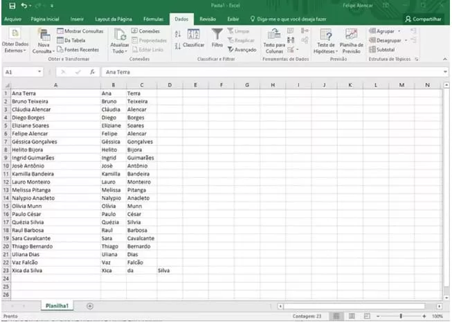The image size is (452, 322).
Task: Open the Name Box dropdown
Action: coord(39,72)
